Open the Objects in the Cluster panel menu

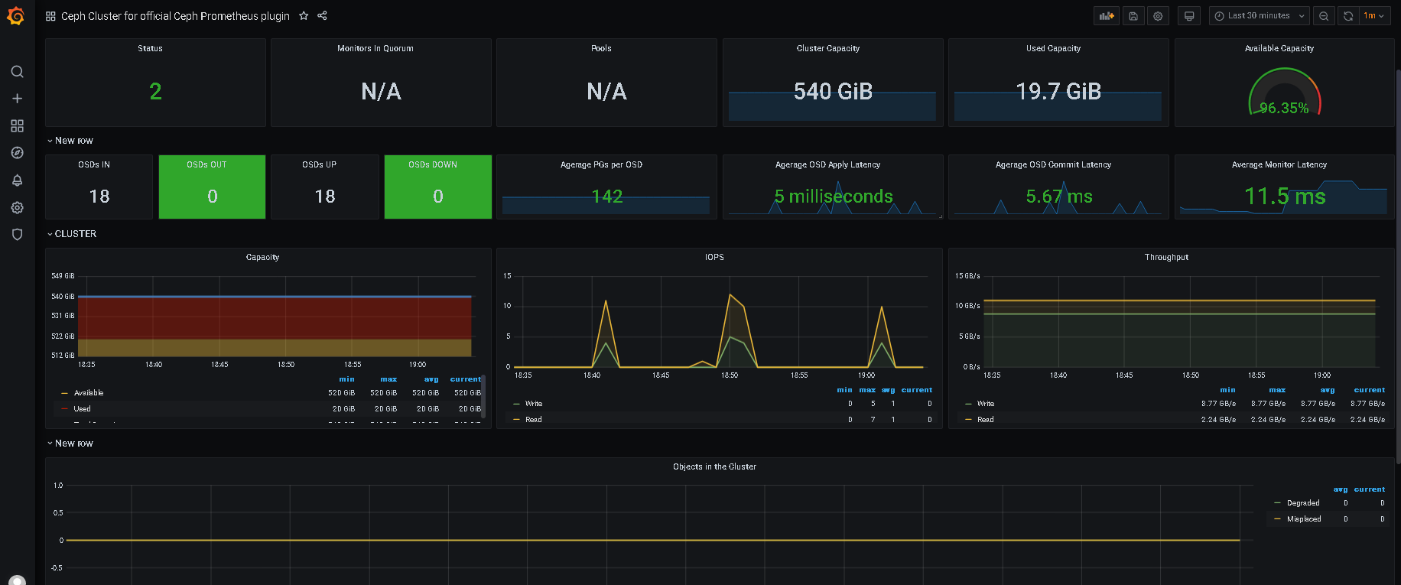714,466
